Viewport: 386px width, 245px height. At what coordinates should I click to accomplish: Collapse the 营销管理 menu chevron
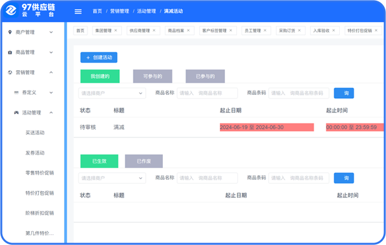point(51,72)
